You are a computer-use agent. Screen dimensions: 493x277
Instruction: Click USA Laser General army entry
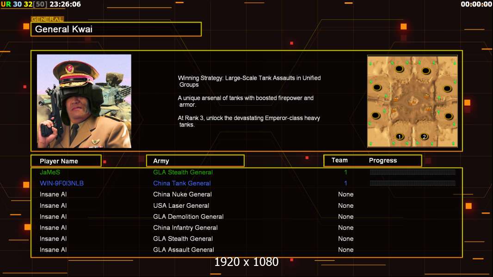pyautogui.click(x=181, y=205)
